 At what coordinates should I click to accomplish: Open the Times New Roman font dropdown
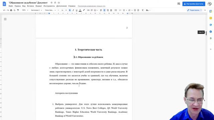50,10
